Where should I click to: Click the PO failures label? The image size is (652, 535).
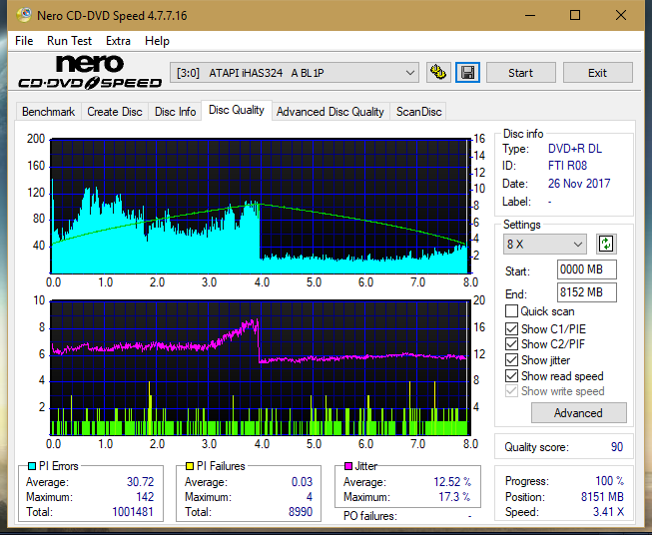(370, 516)
